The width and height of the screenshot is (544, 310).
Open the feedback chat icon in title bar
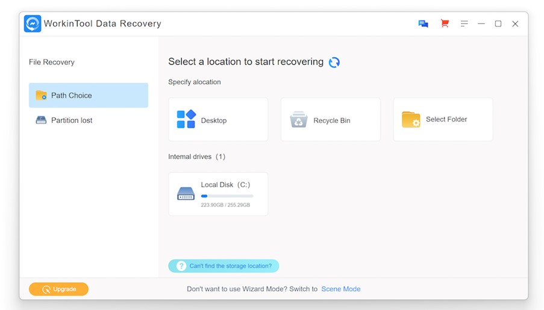point(423,23)
